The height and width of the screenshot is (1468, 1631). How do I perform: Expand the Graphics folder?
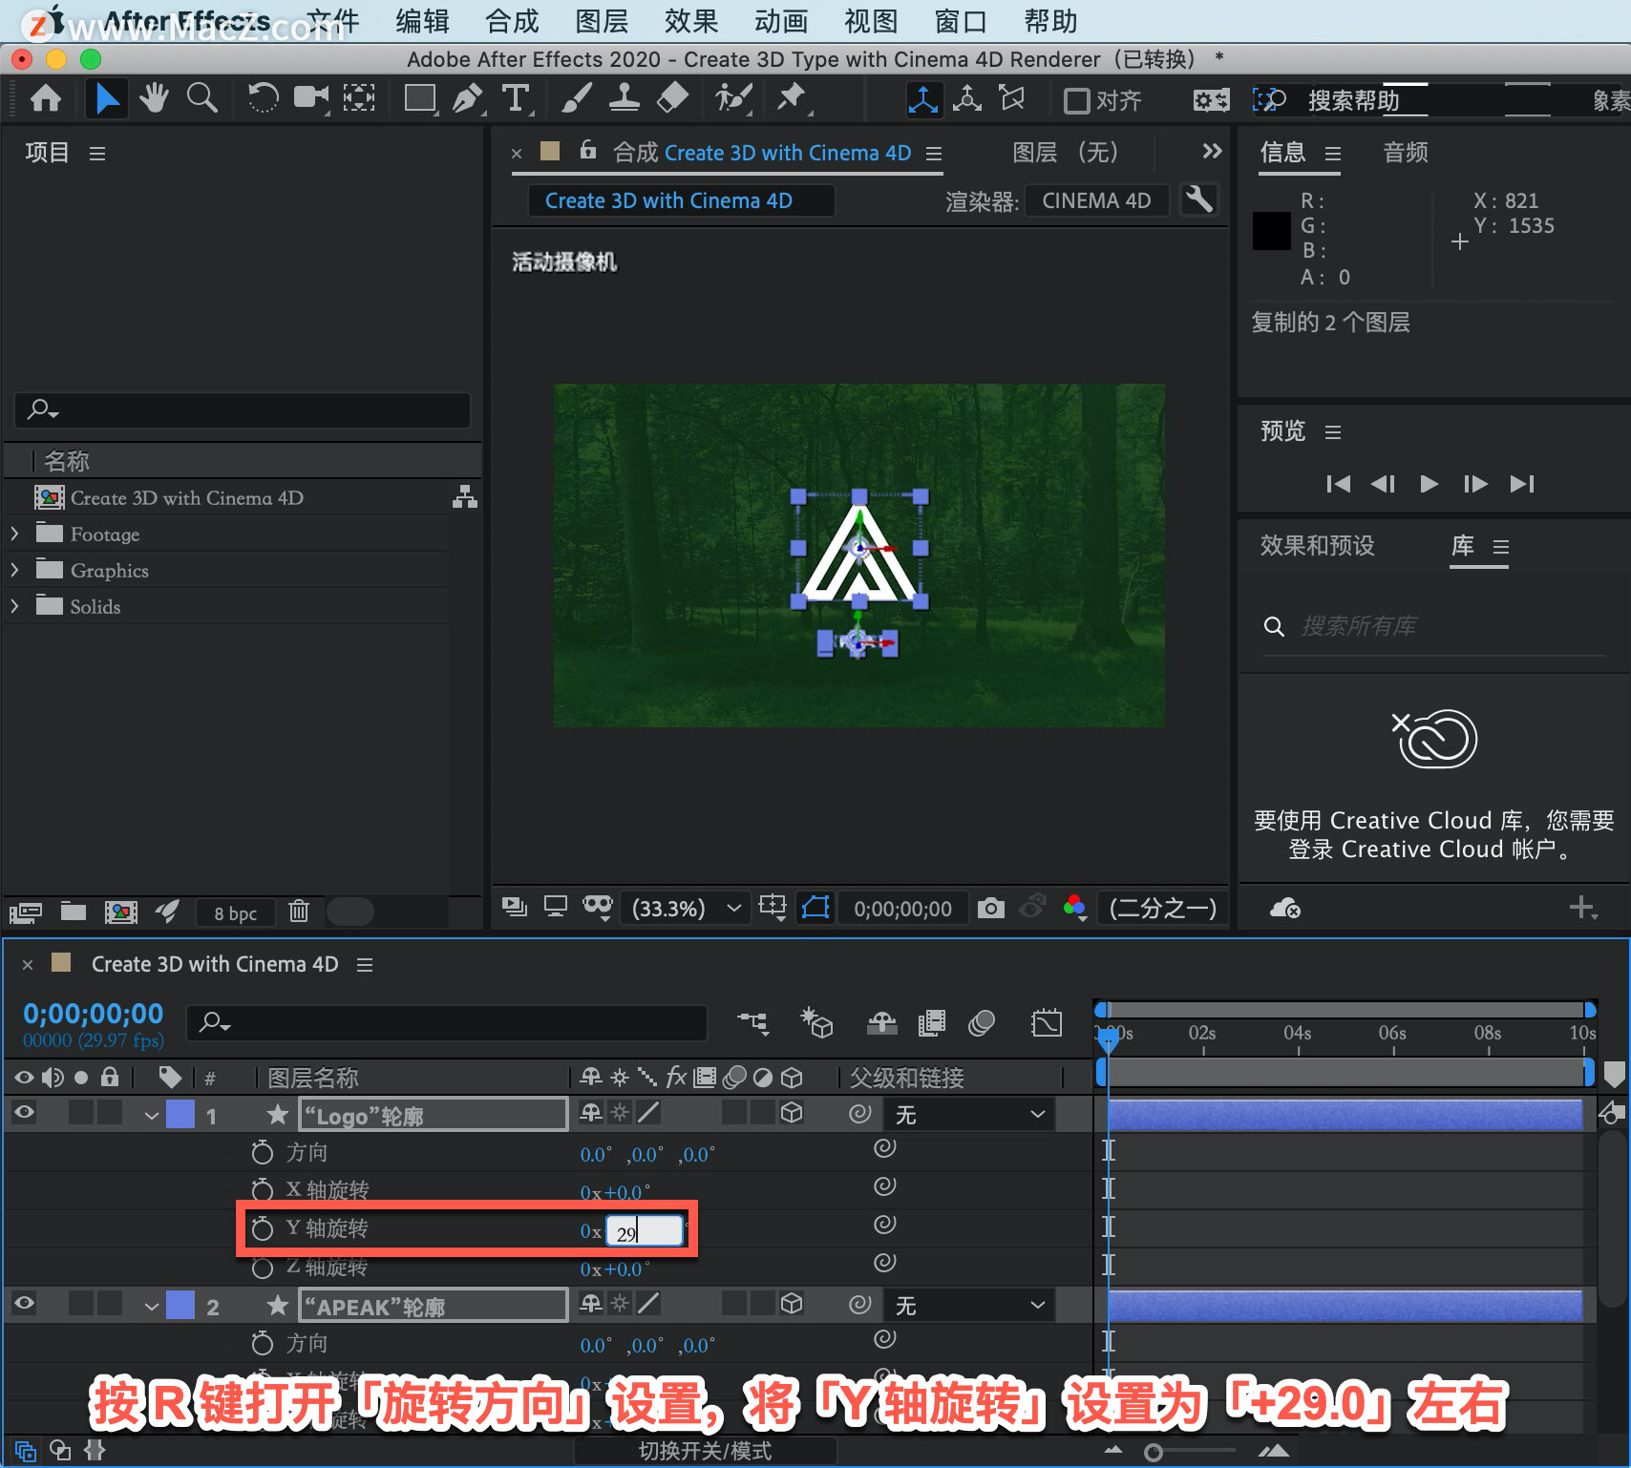coord(14,570)
